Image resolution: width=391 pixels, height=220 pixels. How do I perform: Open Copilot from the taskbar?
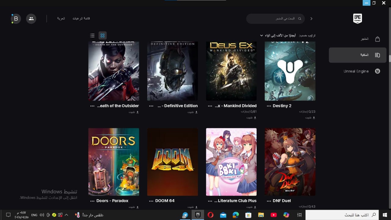point(286,215)
